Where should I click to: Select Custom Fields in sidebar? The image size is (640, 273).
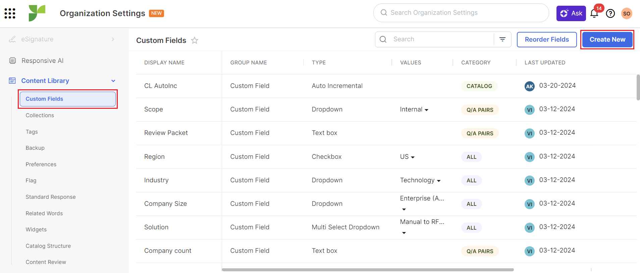(x=68, y=99)
